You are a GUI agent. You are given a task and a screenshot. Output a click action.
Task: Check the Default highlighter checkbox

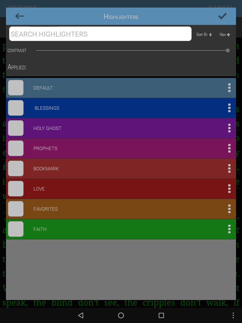[x=16, y=88]
